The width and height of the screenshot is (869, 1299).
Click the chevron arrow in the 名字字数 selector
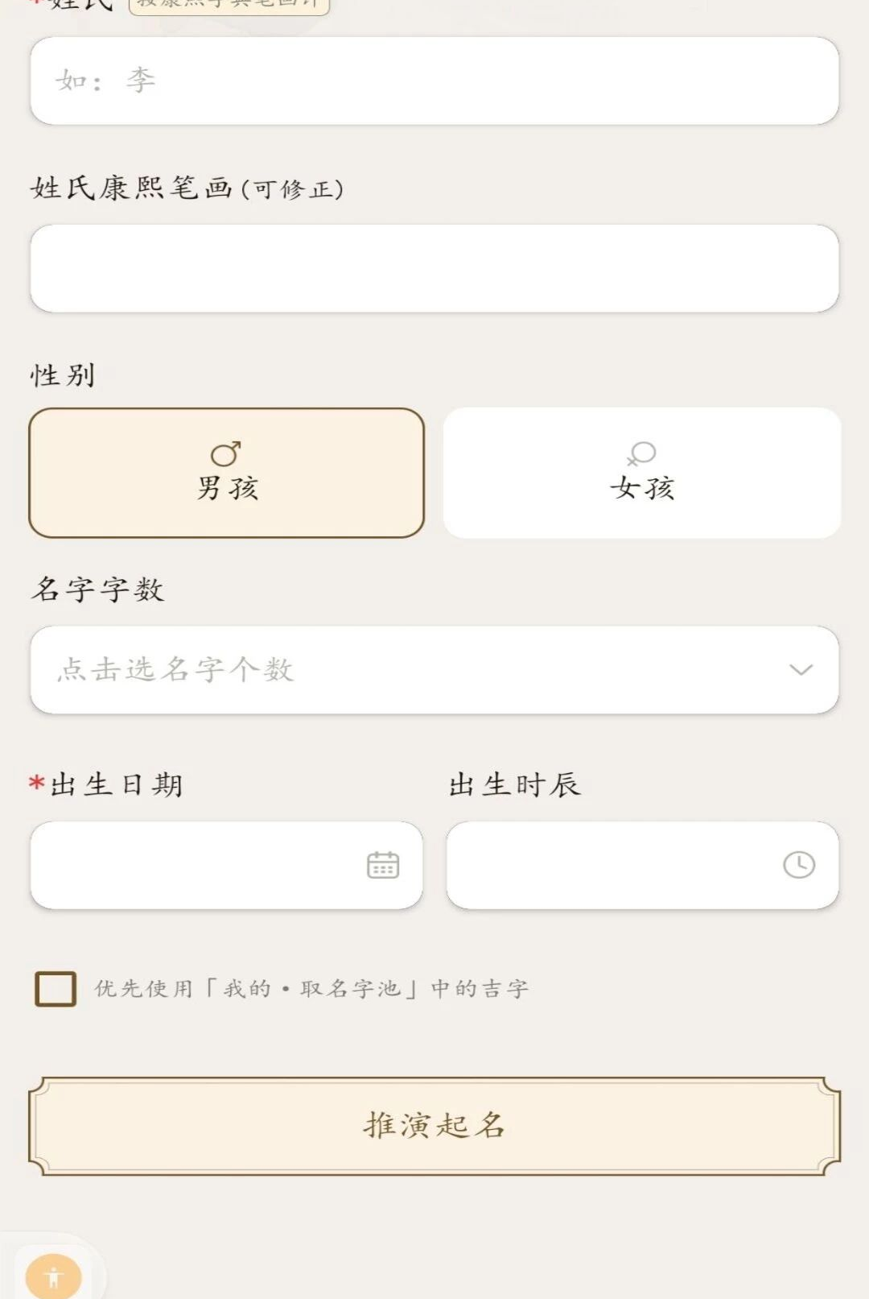click(x=801, y=669)
